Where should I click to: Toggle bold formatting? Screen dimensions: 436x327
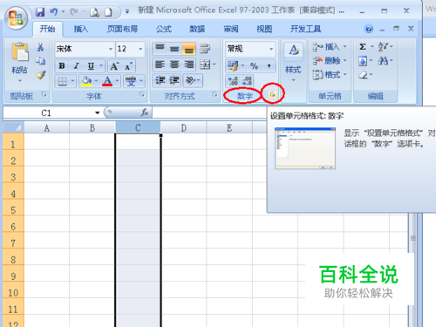click(x=62, y=66)
